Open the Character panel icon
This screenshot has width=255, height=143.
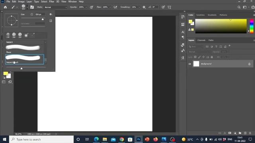click(x=183, y=32)
